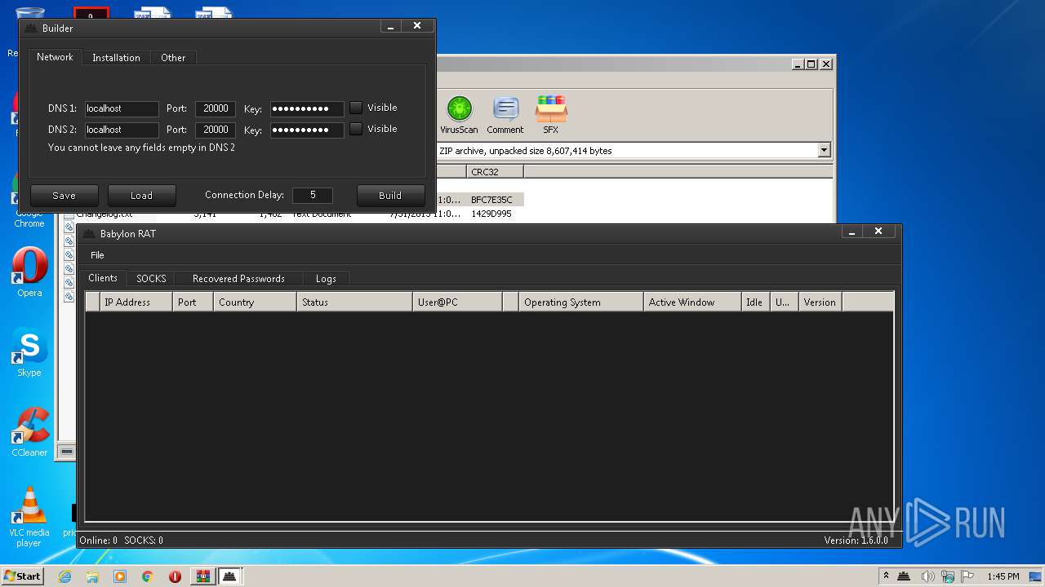Select the Other tab in Builder
1045x587 pixels.
tap(173, 58)
